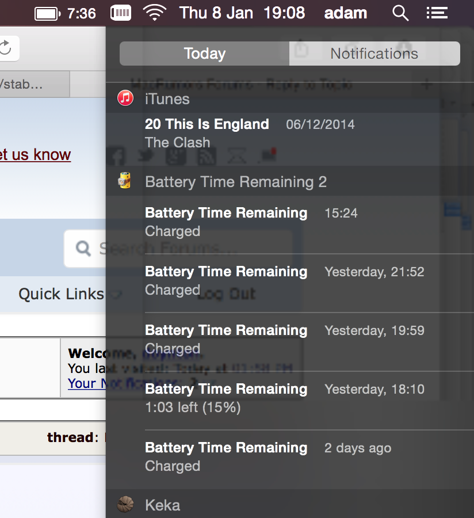Click the 'thread:' label in the browser
474x518 pixels.
73,437
